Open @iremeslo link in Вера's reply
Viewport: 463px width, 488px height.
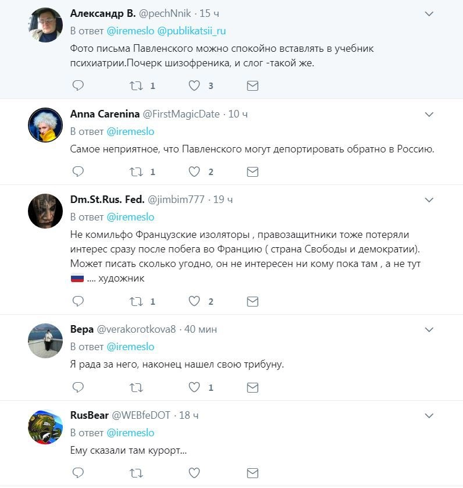coord(130,347)
